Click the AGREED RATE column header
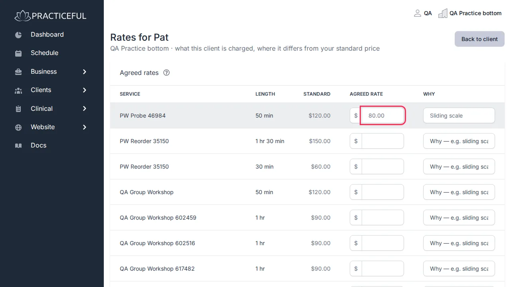511x287 pixels. (x=366, y=94)
